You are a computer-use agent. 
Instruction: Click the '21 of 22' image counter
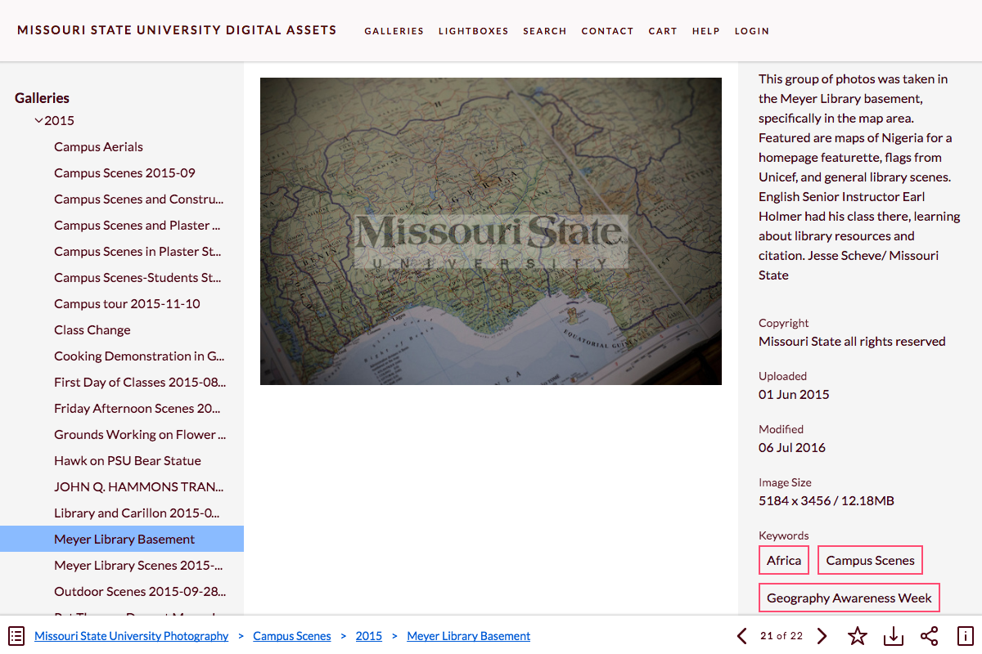[x=782, y=636]
